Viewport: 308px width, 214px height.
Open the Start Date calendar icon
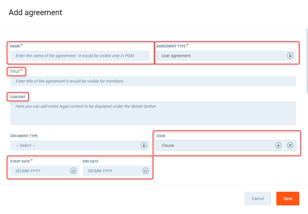coord(73,171)
